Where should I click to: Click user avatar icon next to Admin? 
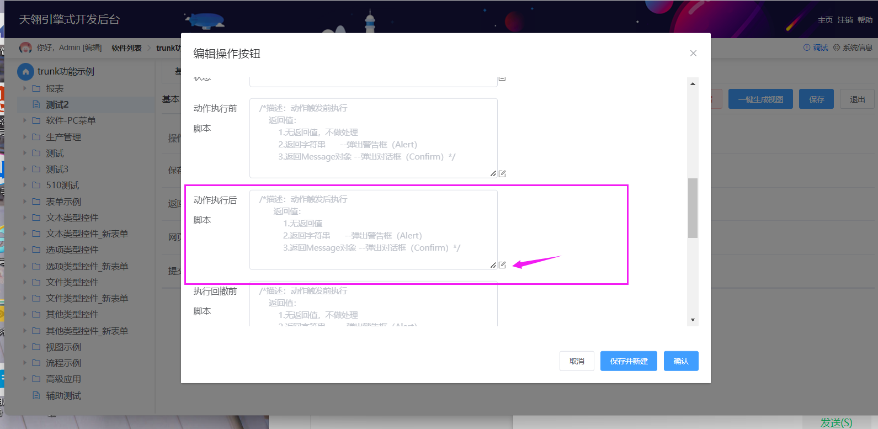click(25, 48)
